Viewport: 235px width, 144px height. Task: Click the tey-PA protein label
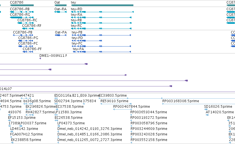78,49
